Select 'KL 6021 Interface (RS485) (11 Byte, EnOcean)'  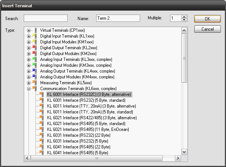pyautogui.click(x=88, y=129)
